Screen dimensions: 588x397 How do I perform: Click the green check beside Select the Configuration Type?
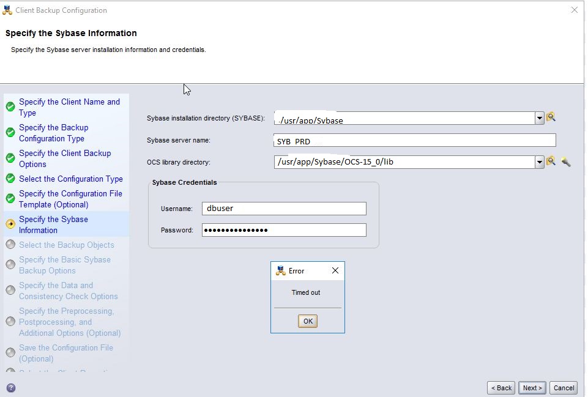[10, 179]
